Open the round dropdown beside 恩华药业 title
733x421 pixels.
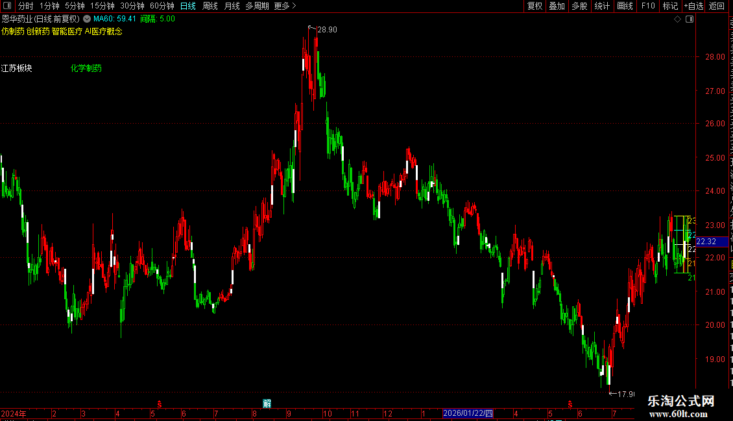point(87,19)
